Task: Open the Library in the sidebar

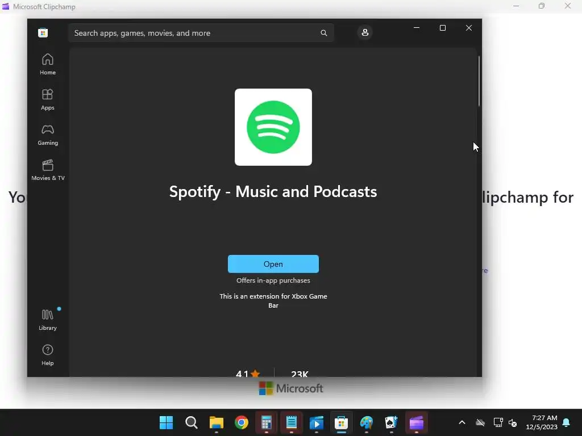Action: click(48, 320)
